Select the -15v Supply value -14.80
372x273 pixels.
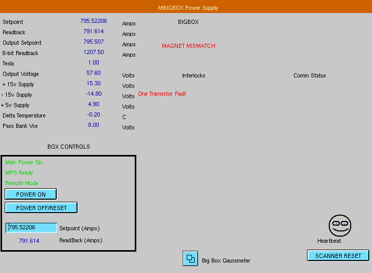pos(94,94)
